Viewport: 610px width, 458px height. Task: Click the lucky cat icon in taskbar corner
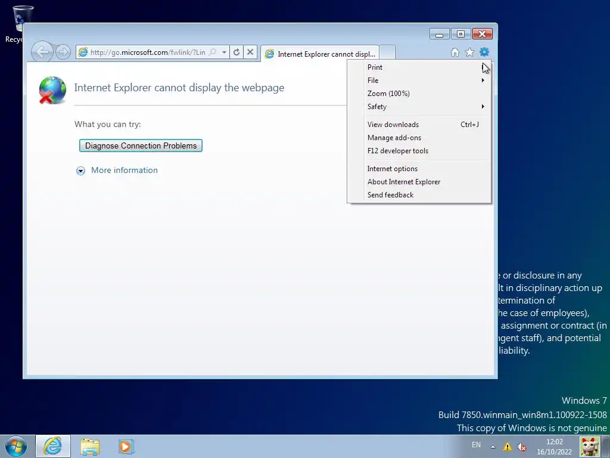(590, 447)
